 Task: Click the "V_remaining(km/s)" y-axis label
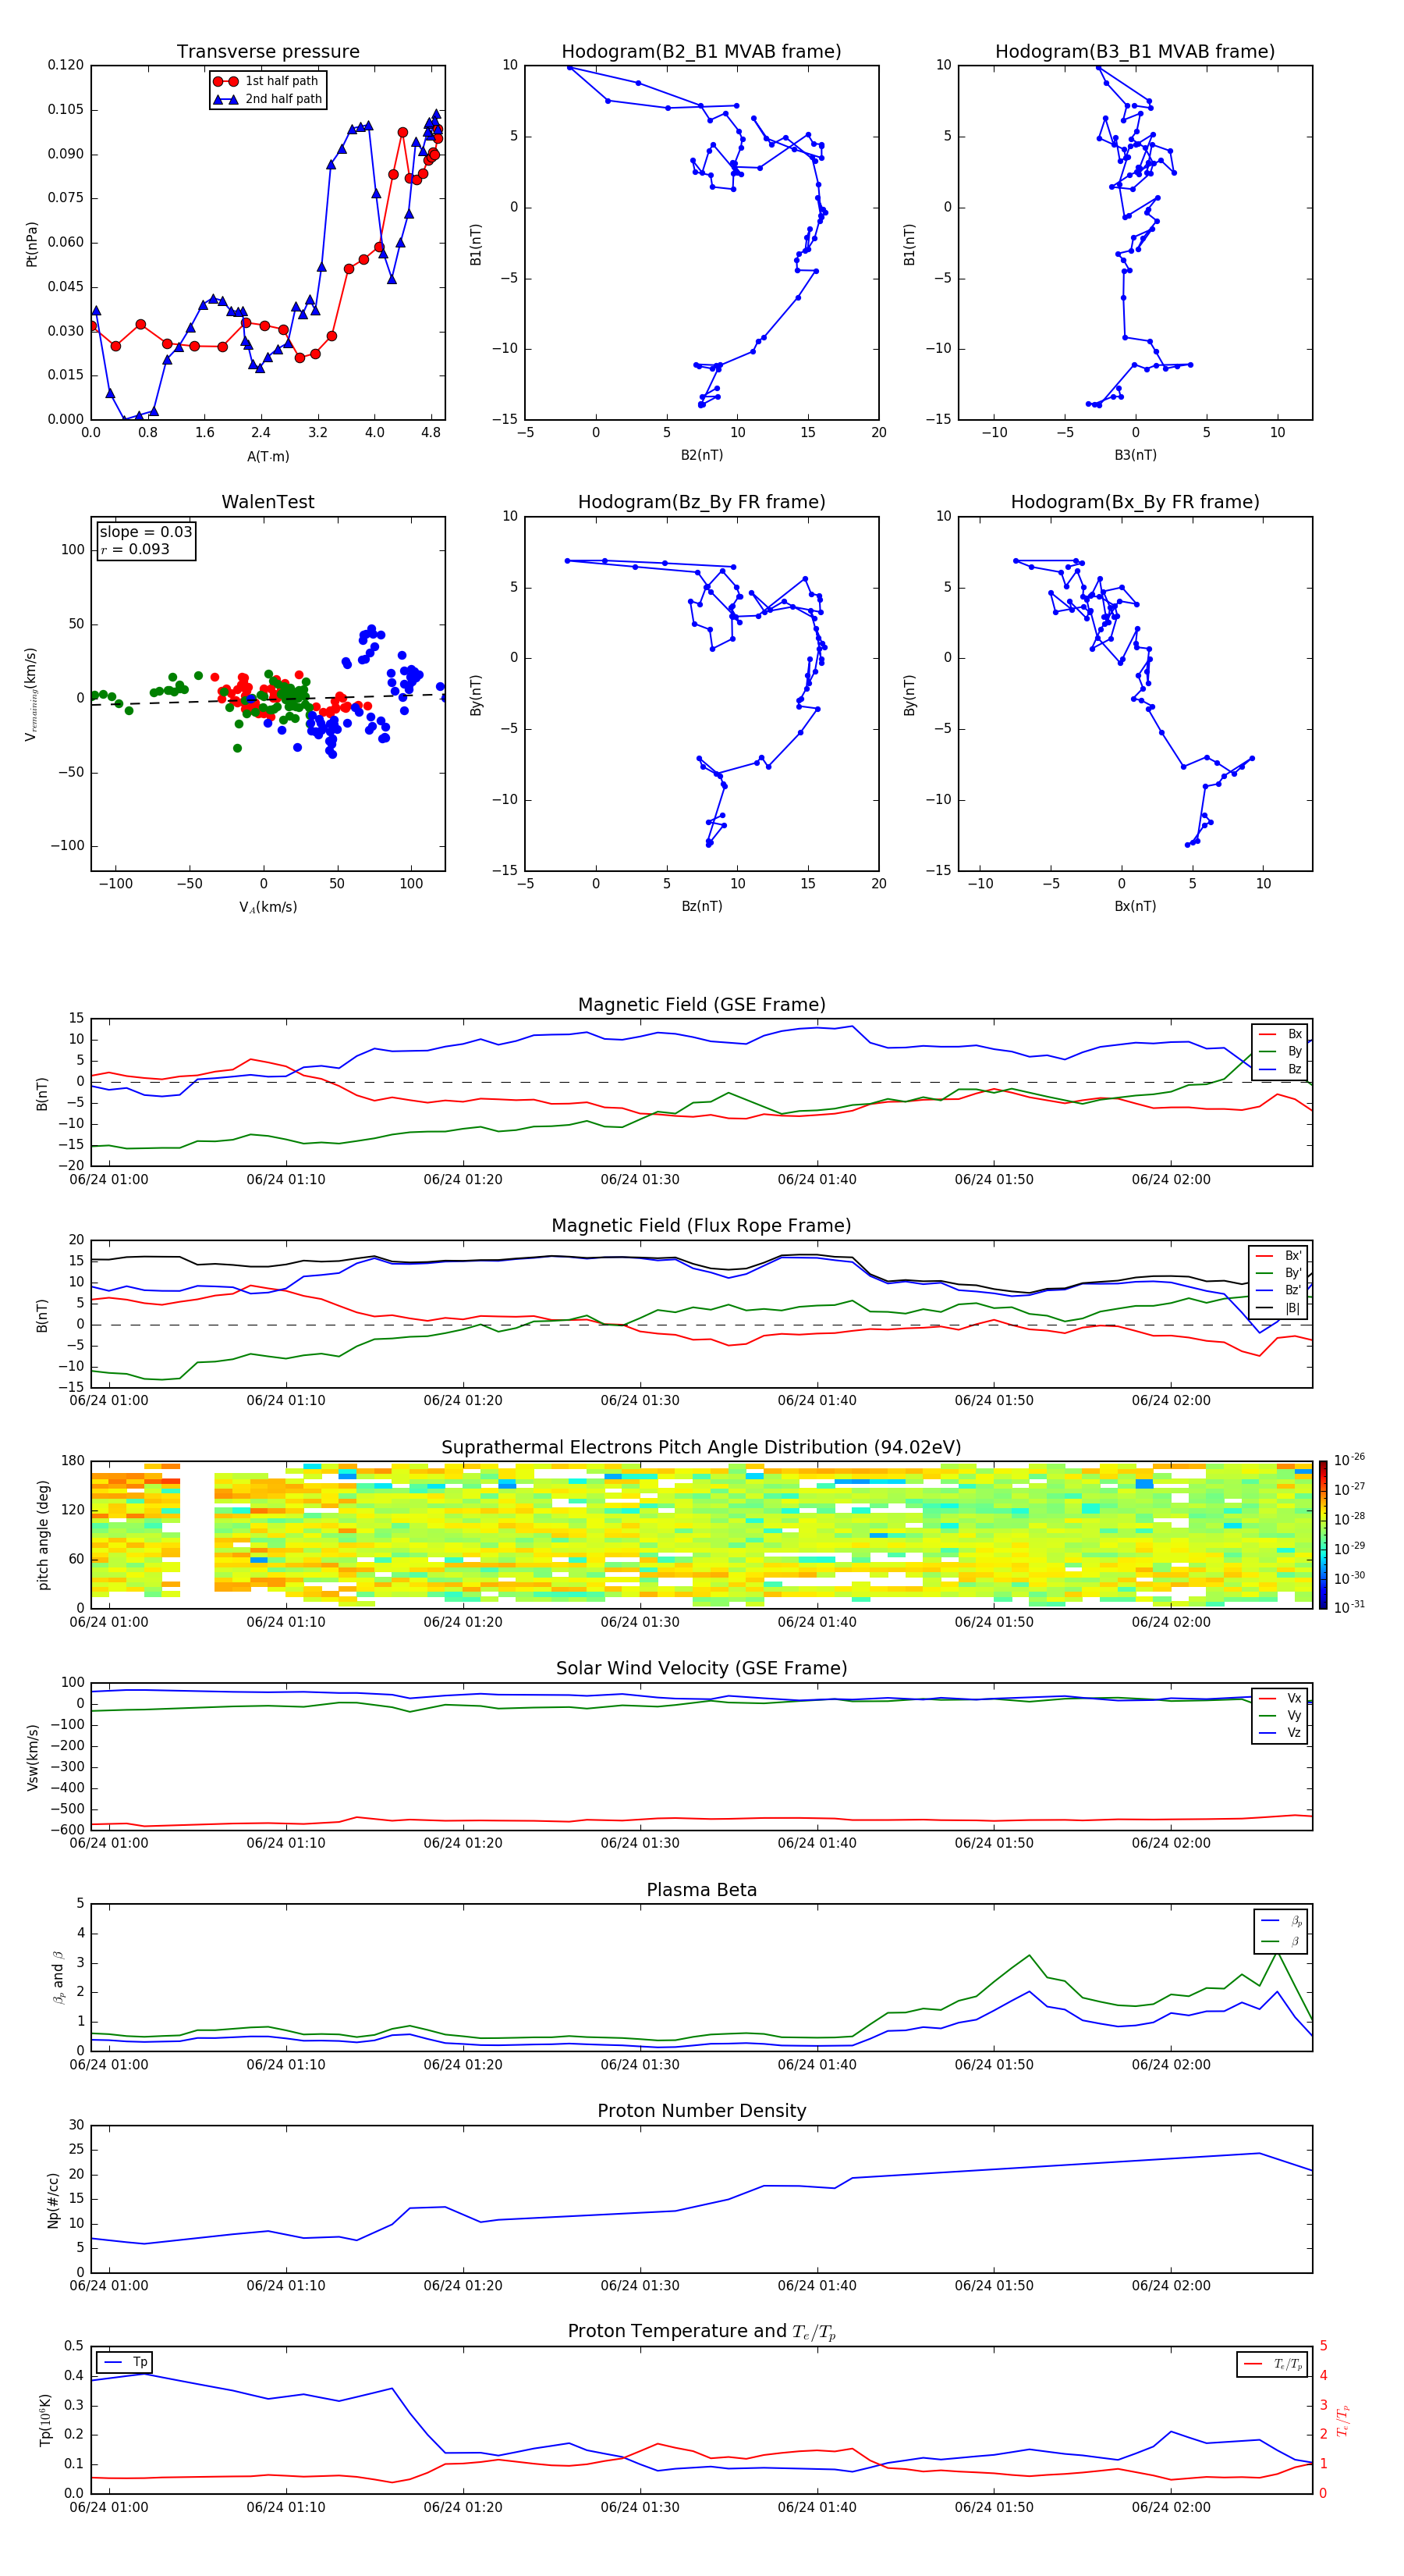tap(31, 694)
